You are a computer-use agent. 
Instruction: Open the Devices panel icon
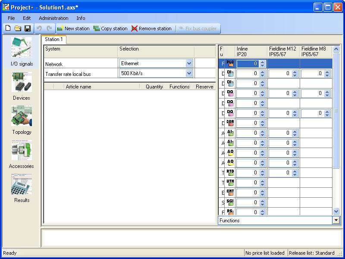click(21, 82)
